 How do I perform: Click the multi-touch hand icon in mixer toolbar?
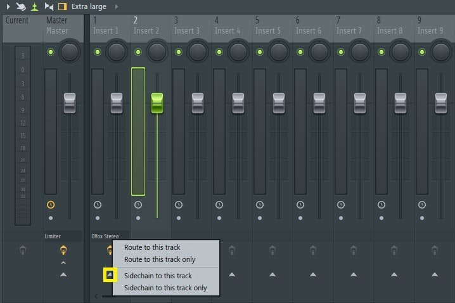[x=21, y=6]
